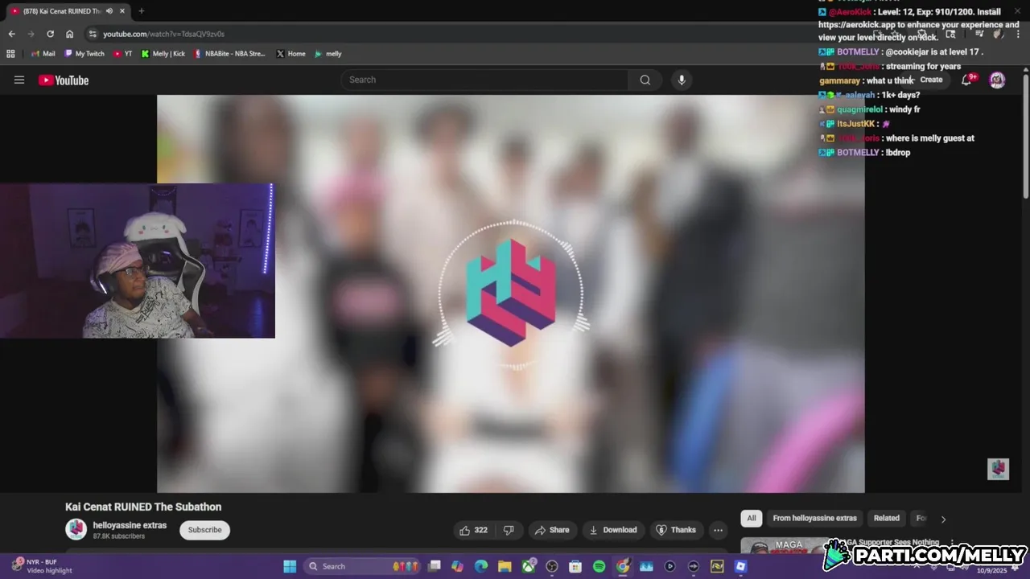Close the current browser tab
The image size is (1030, 579).
pos(122,11)
